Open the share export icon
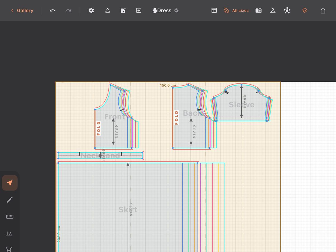 pos(323,10)
